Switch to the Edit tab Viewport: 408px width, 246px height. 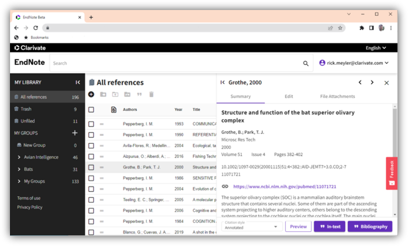coord(288,96)
